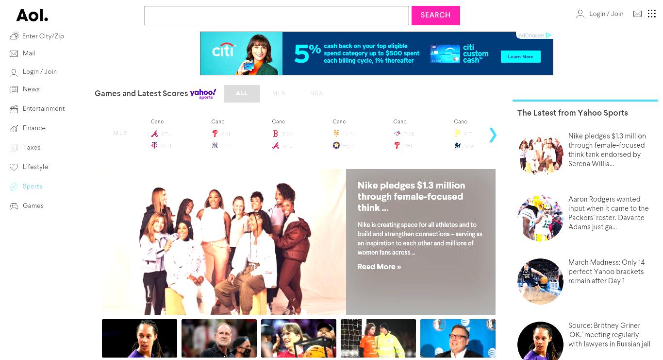Open the bottom thumbnail with person in yellow vest
Image resolution: width=663 pixels, height=360 pixels.
[378, 339]
